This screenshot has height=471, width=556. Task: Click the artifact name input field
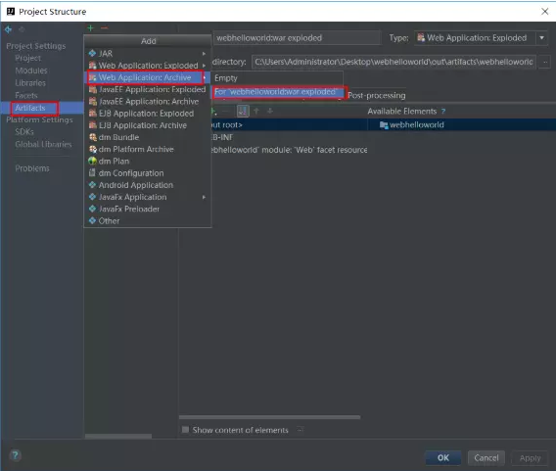(x=298, y=38)
